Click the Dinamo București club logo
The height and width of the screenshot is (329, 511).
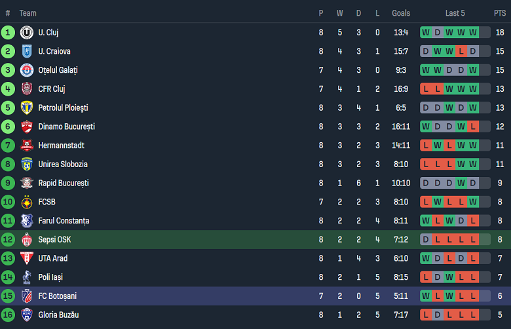click(x=27, y=126)
